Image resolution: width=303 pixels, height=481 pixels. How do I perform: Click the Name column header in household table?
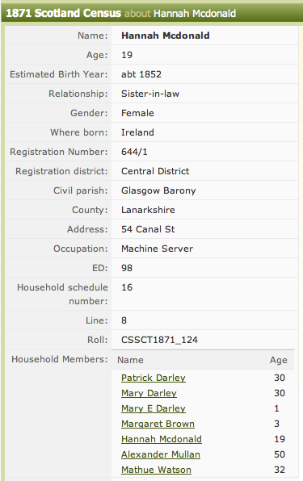pyautogui.click(x=130, y=360)
